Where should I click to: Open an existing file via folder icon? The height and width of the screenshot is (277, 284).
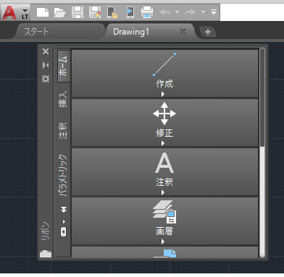pyautogui.click(x=60, y=12)
